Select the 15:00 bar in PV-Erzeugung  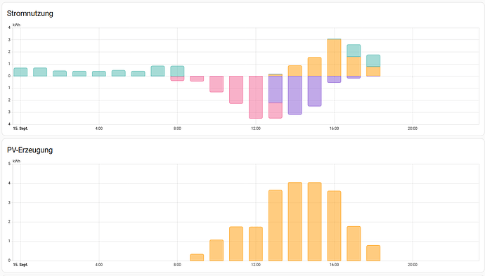pos(315,222)
